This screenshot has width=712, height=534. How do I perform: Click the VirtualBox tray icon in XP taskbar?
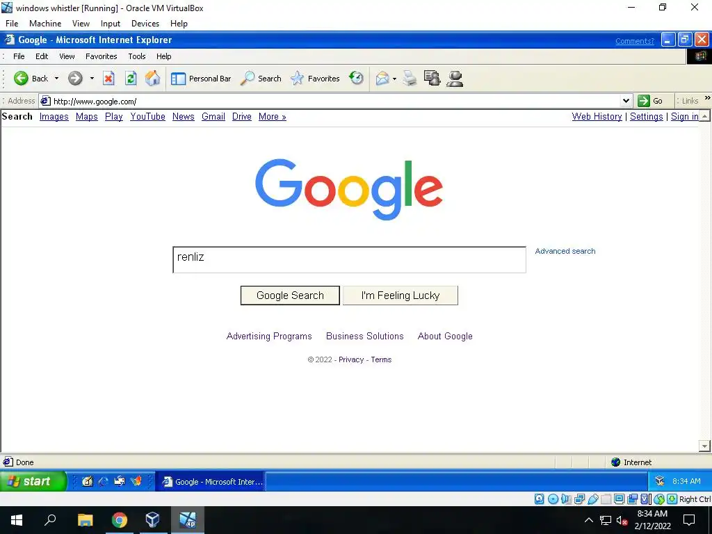pos(660,481)
